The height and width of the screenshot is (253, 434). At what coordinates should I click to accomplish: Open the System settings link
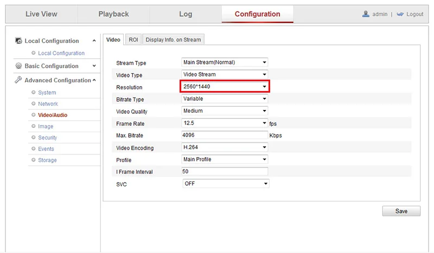[x=47, y=92]
